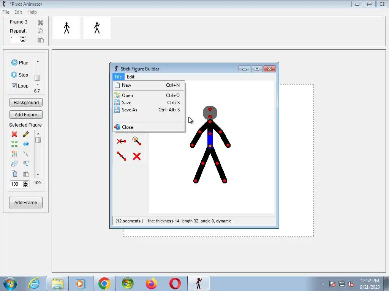Close the Stick Figure Builder window
Viewport: 389px width, 291px height.
(x=269, y=69)
